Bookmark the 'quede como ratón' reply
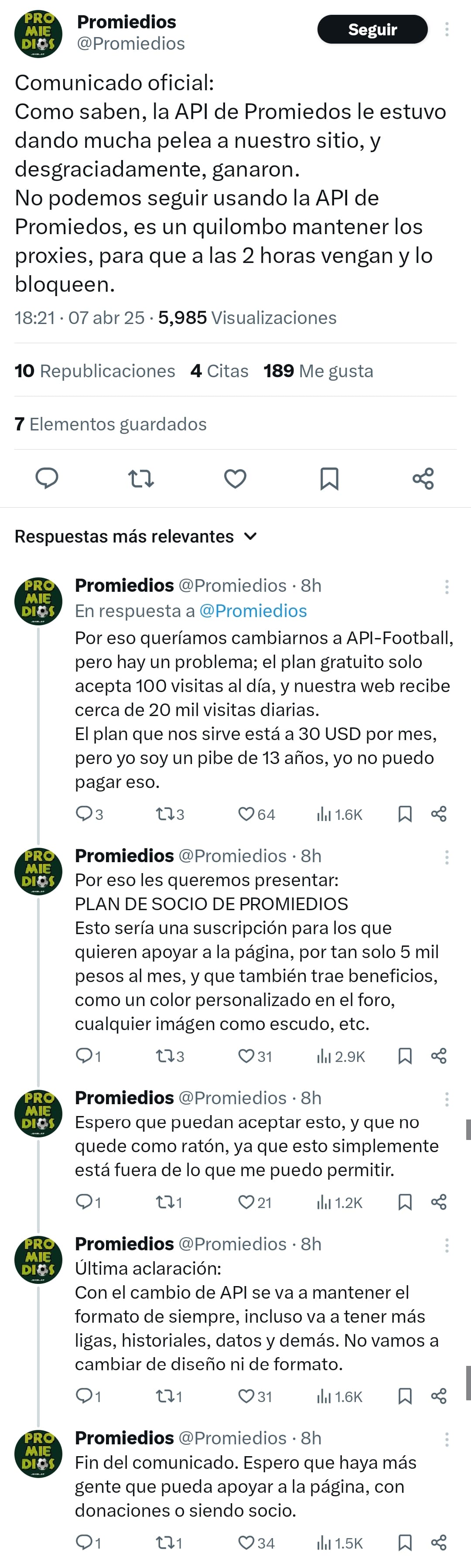The image size is (471, 1563). tap(405, 1202)
